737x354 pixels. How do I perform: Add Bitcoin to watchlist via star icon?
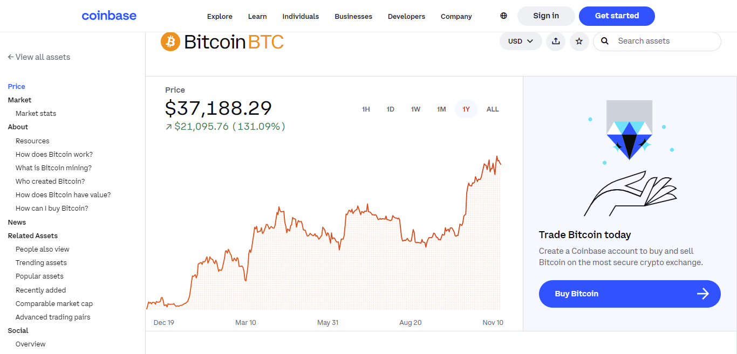click(x=579, y=41)
